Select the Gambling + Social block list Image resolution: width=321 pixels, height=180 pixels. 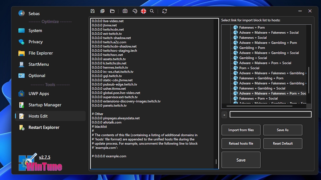[253, 58]
